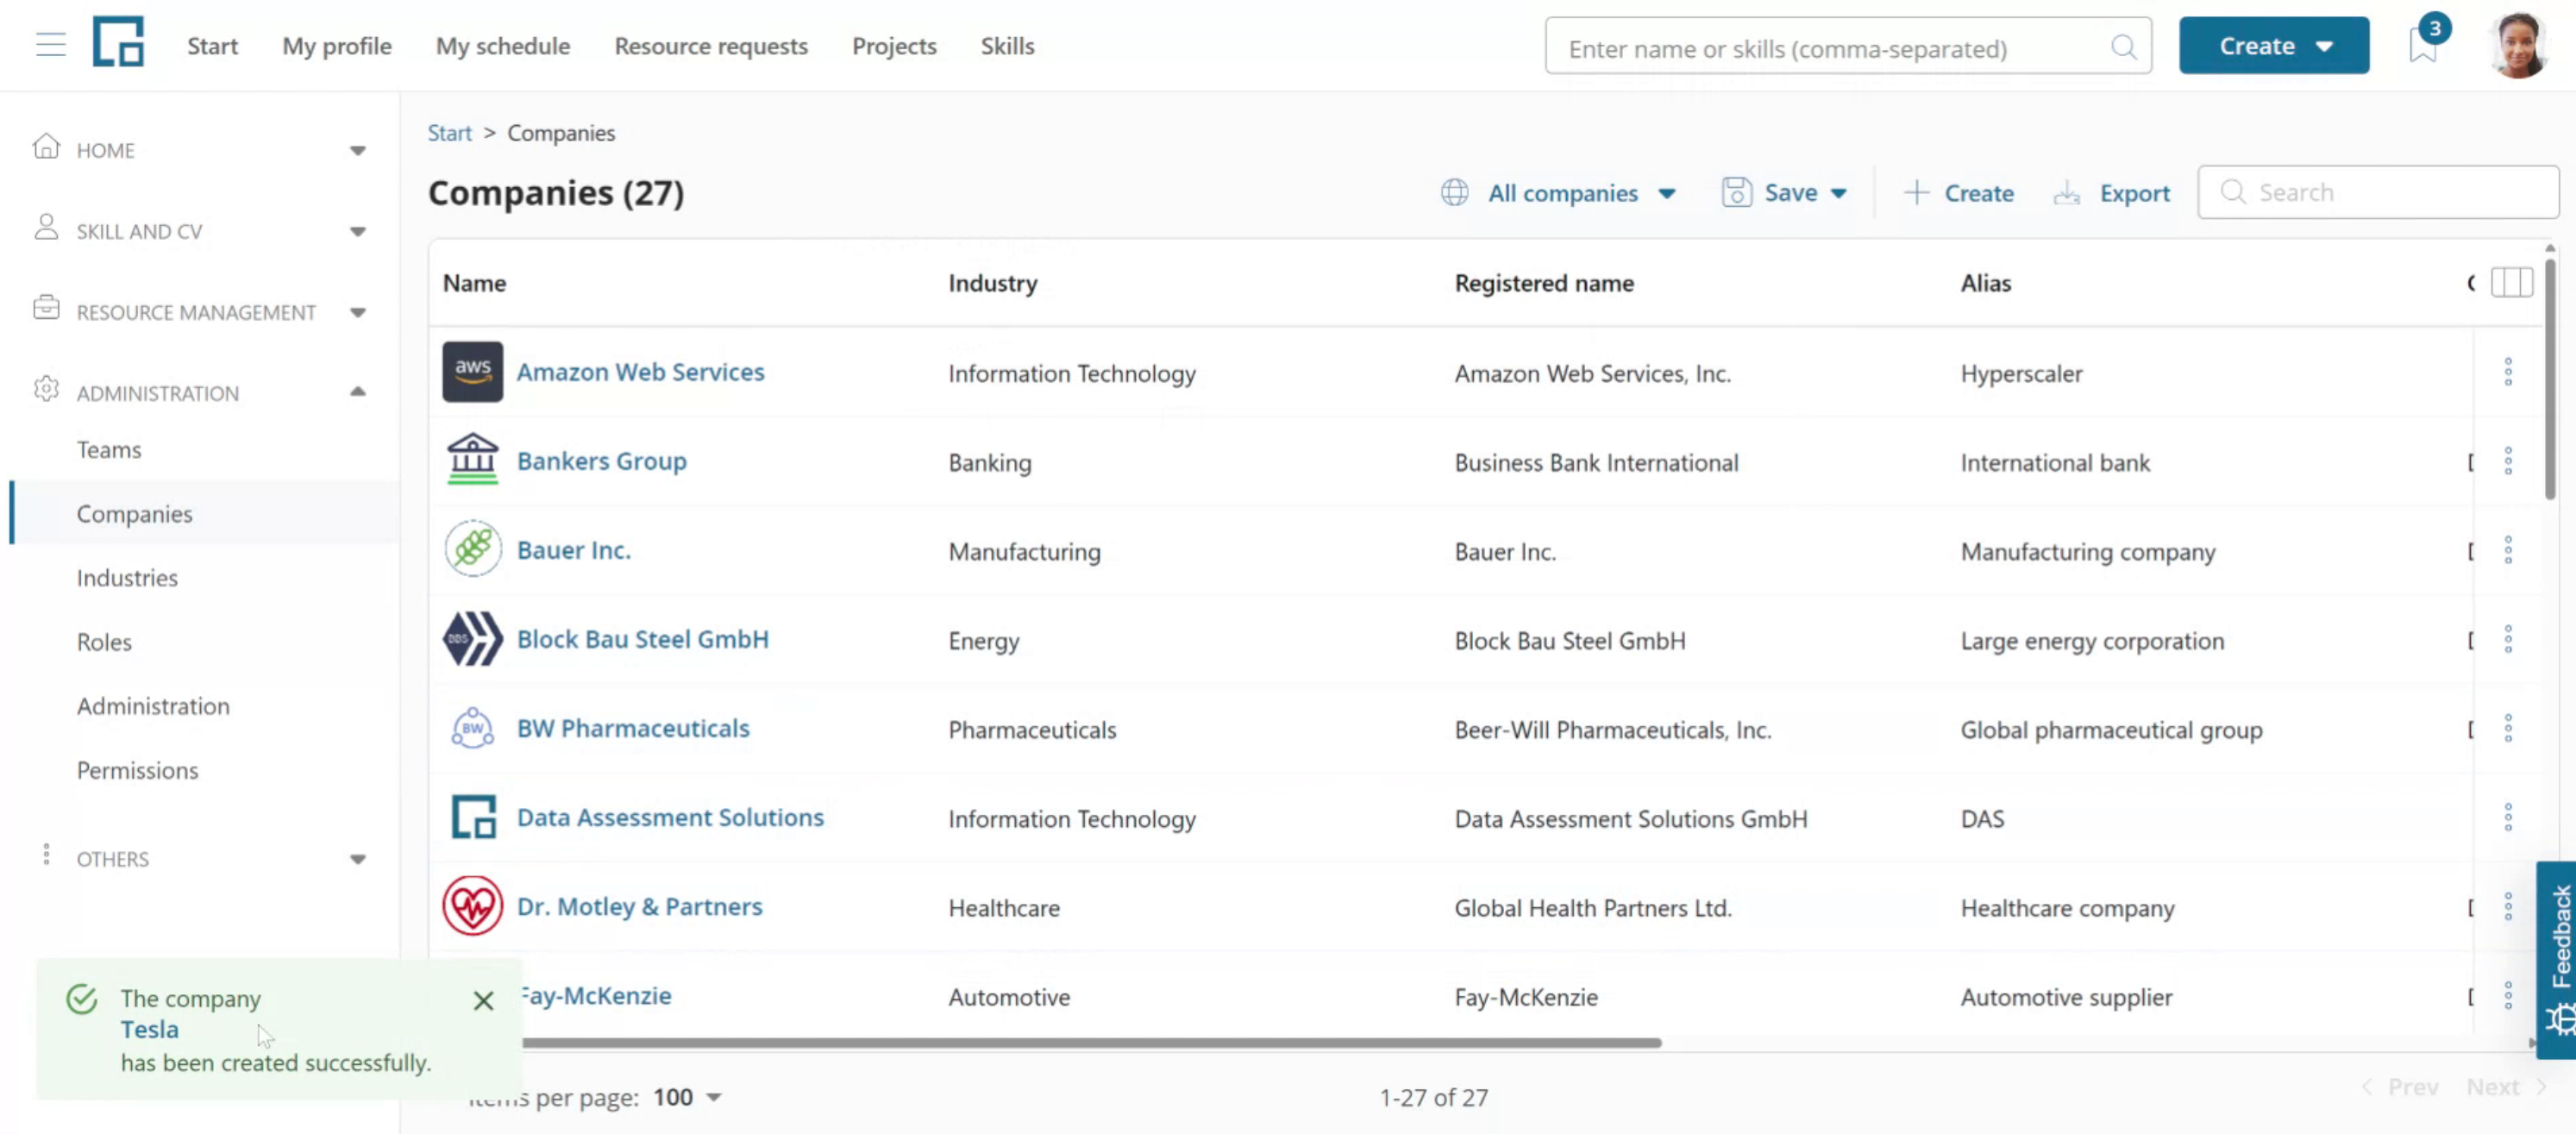
Task: Expand the SKILL AND CV sidebar section
Action: click(x=200, y=231)
